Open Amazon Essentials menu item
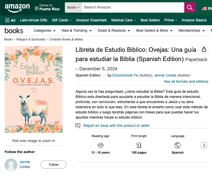 pos(91,20)
